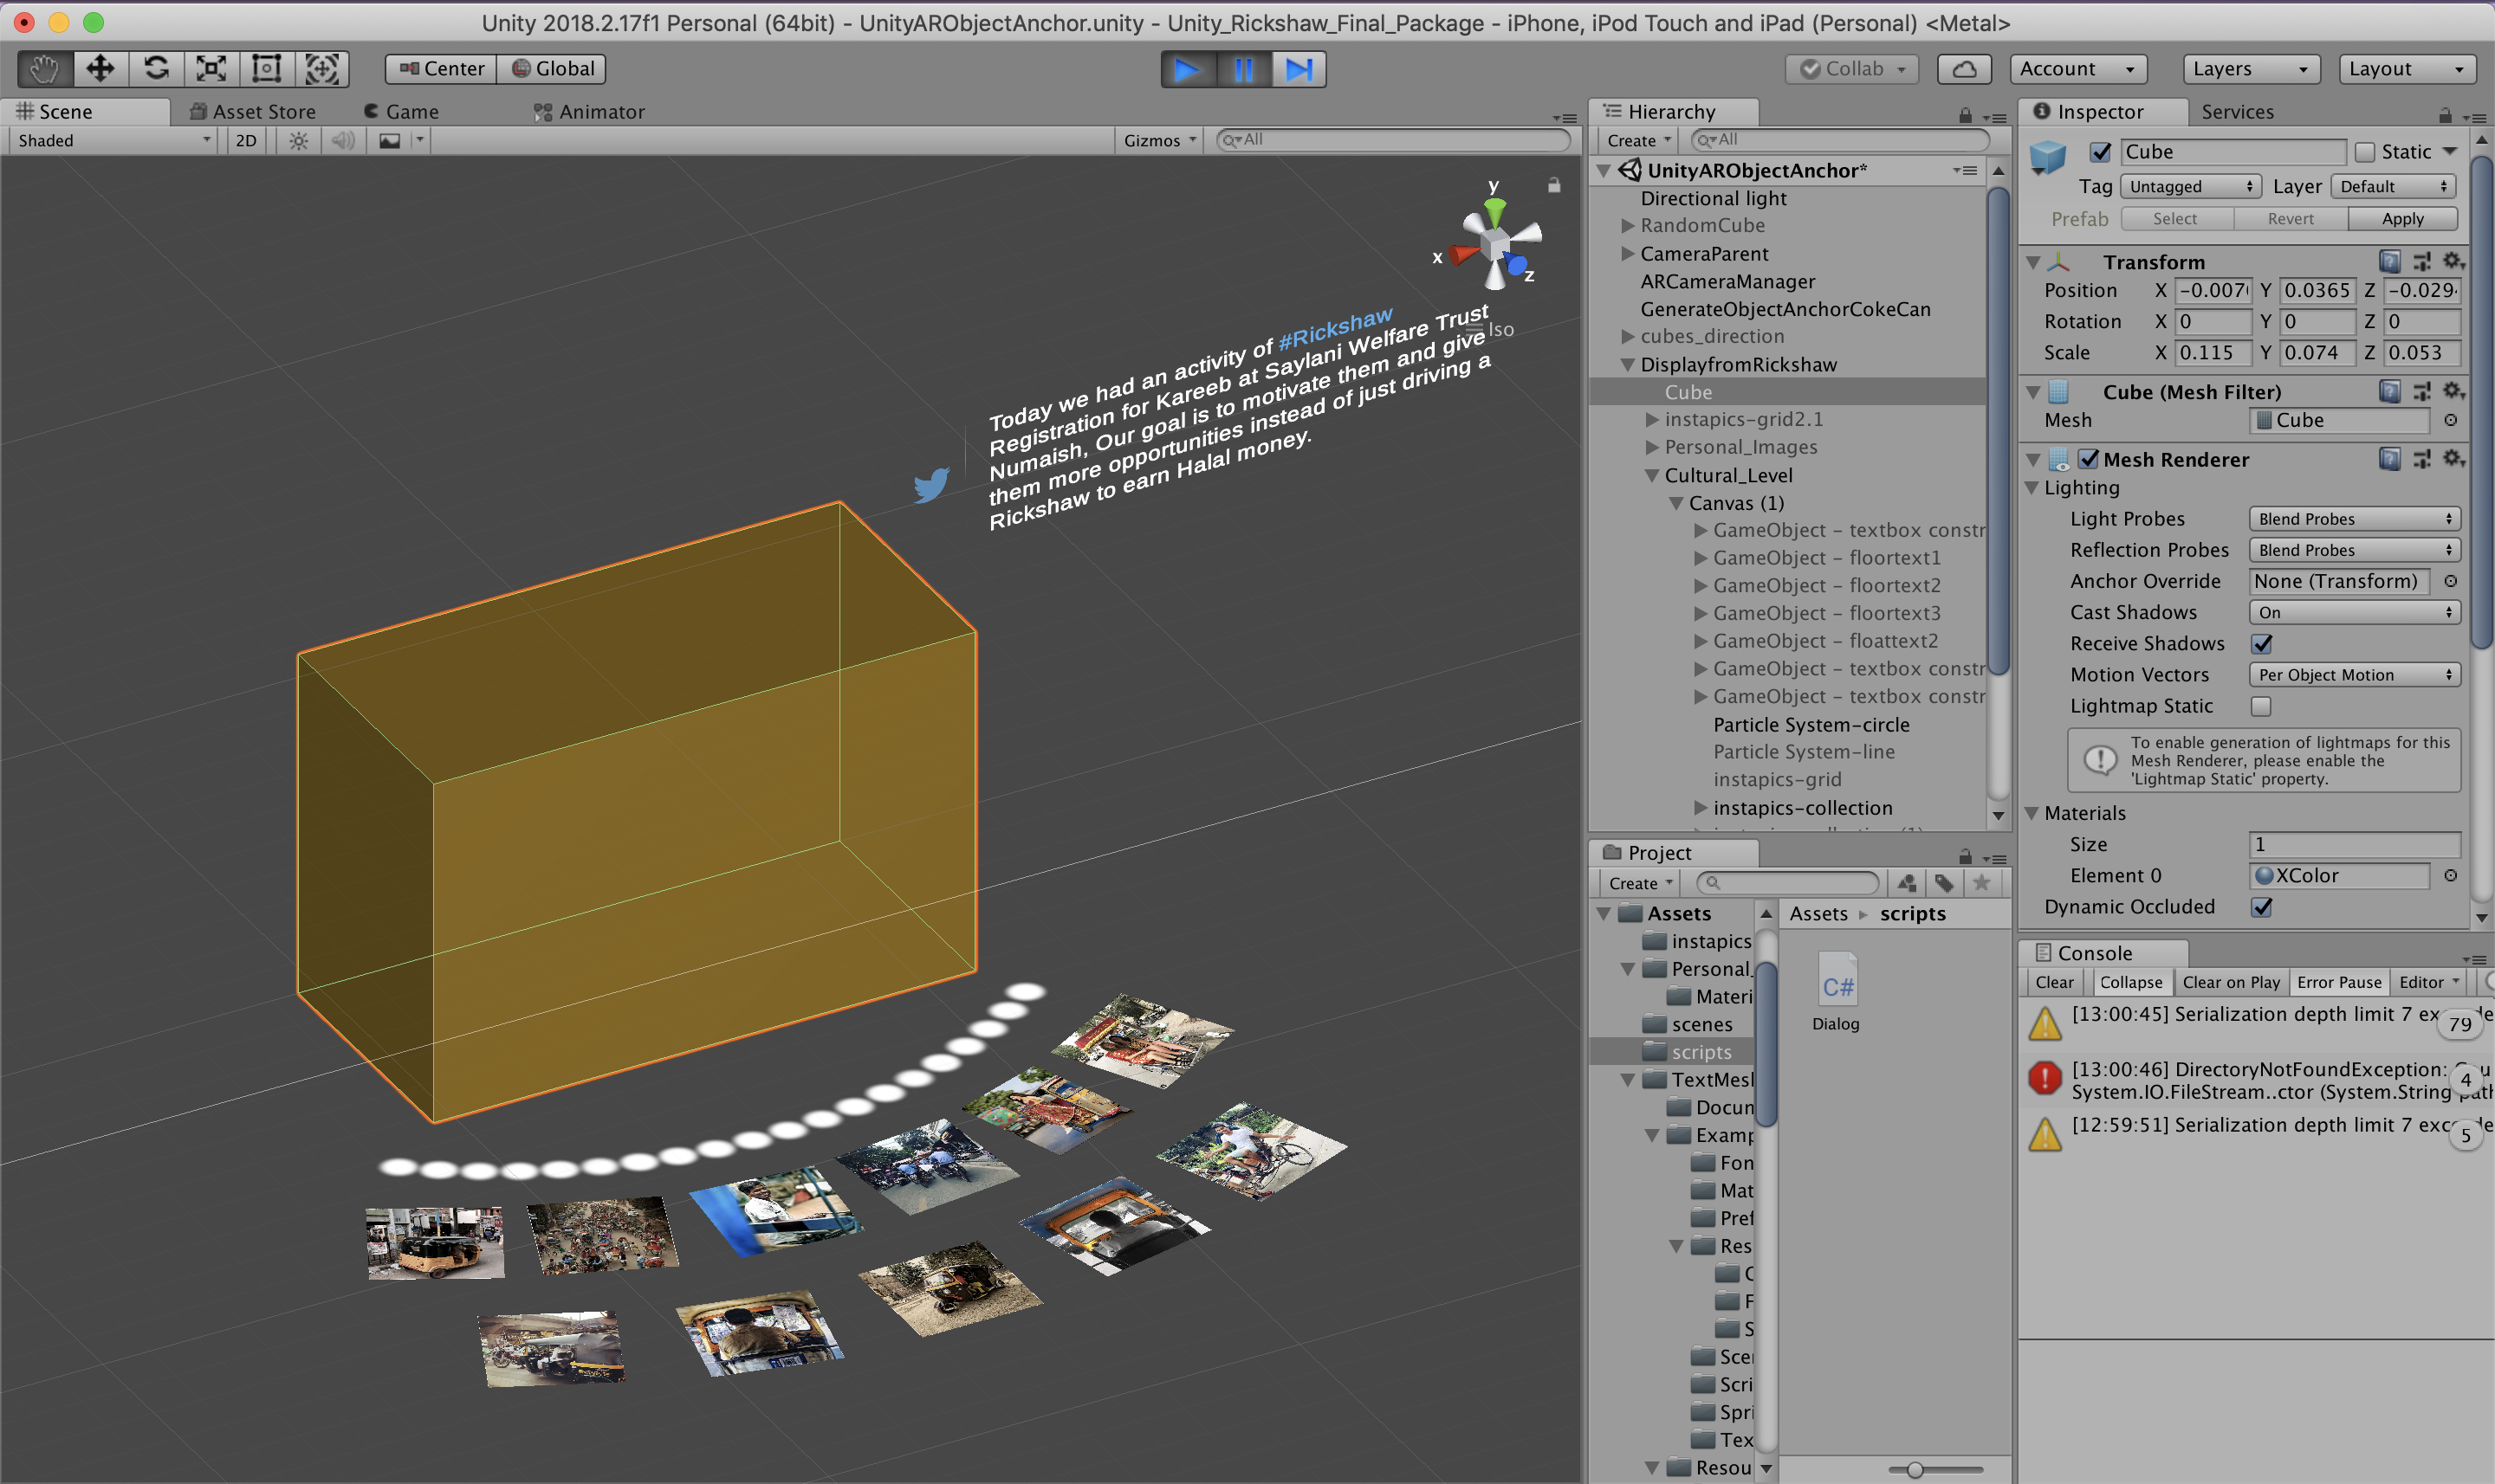The width and height of the screenshot is (2495, 1484).
Task: Click the prefab Revert button
Action: (x=2290, y=219)
